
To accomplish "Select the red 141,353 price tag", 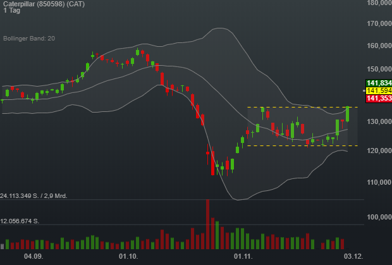I will [x=379, y=98].
